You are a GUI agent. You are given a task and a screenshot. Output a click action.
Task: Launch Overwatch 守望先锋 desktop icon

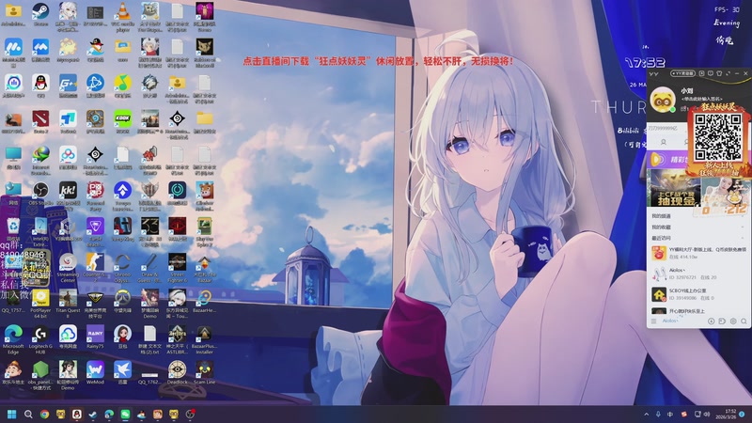click(123, 301)
